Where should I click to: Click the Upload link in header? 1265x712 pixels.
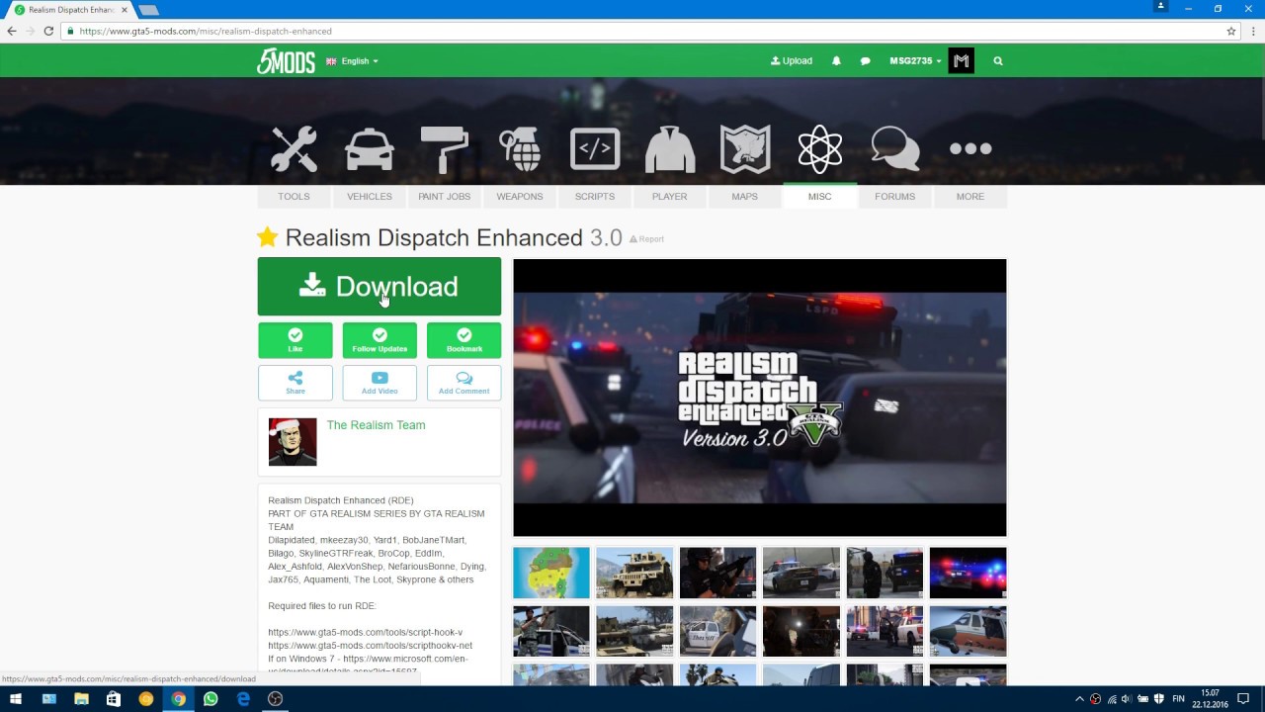tap(792, 61)
